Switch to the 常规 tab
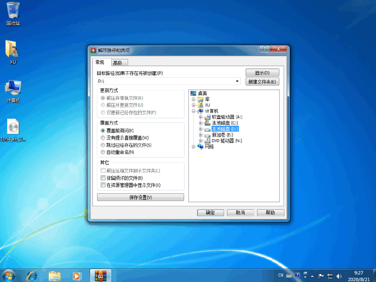 click(100, 62)
